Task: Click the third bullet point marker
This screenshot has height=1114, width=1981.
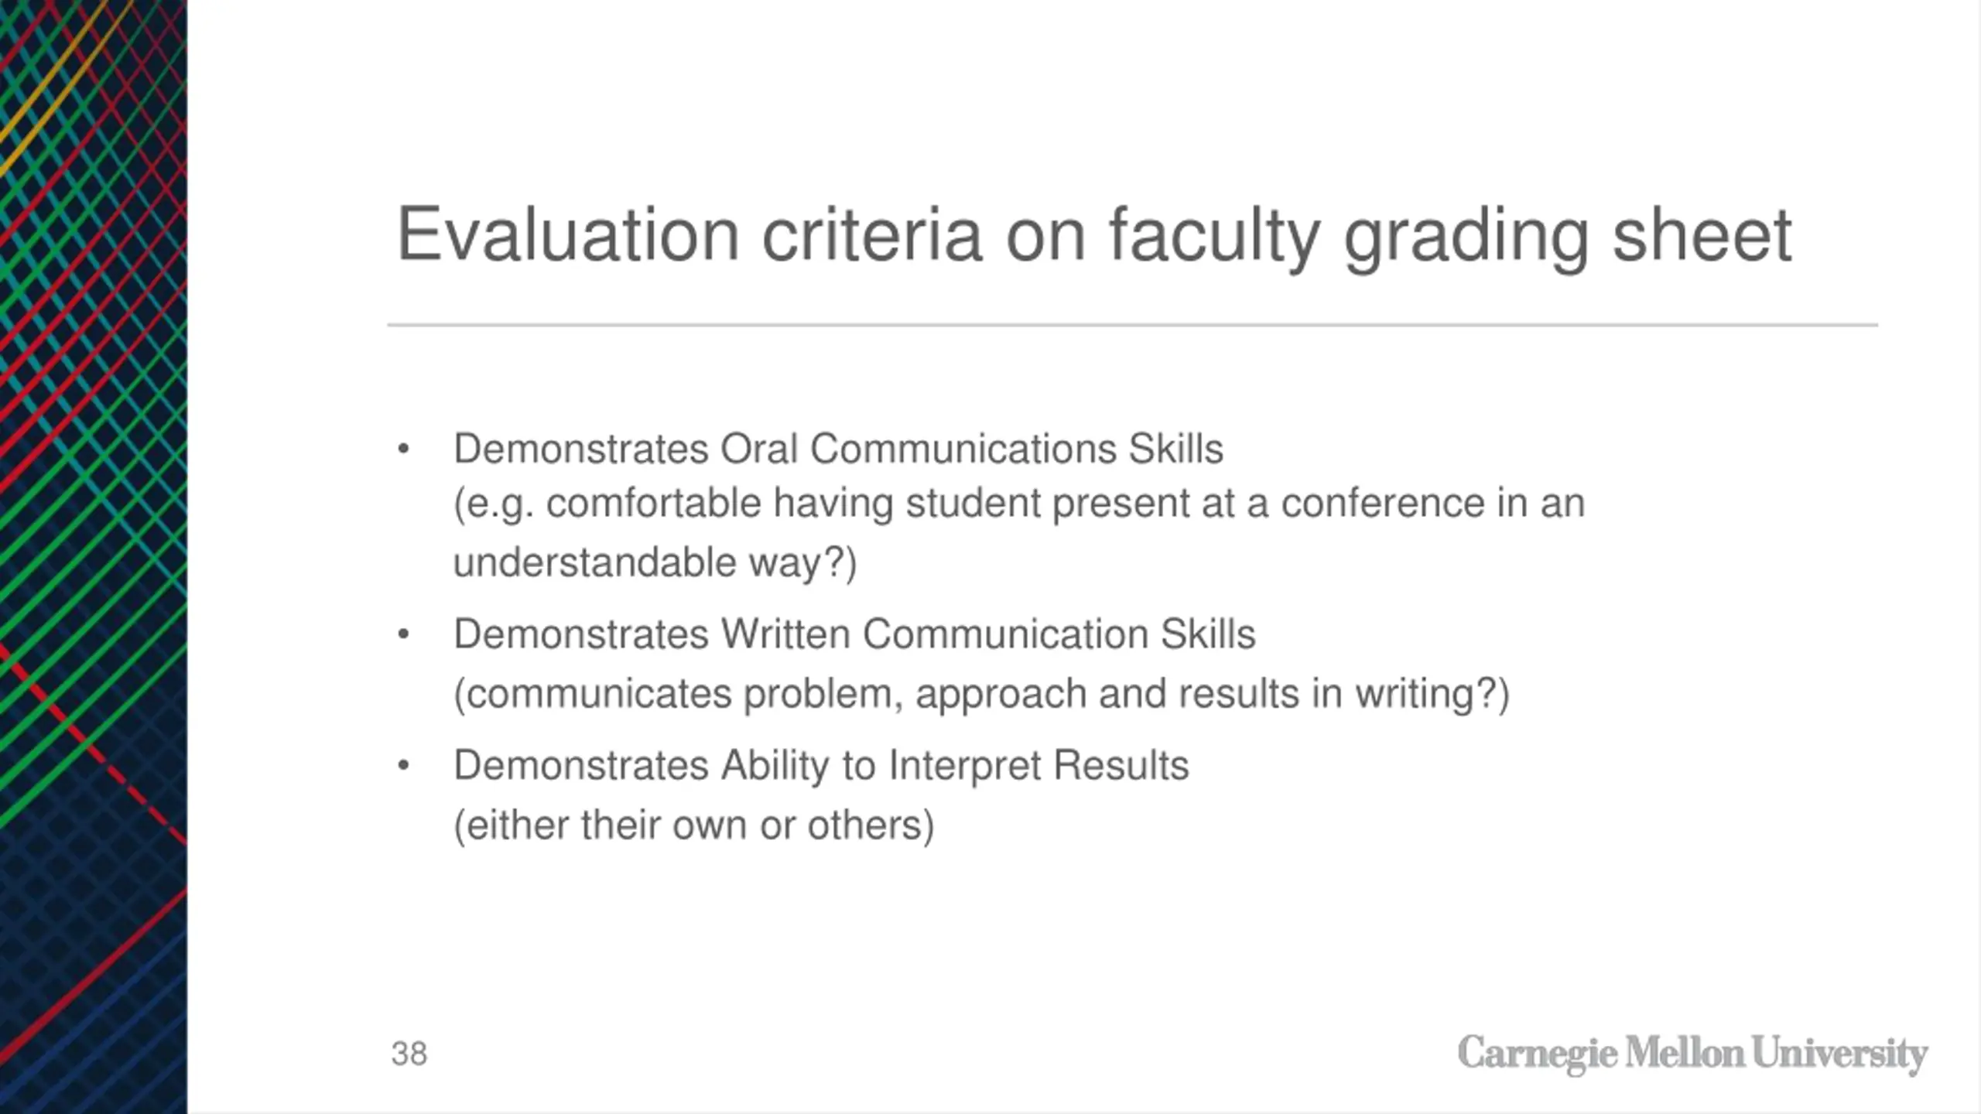Action: (402, 766)
